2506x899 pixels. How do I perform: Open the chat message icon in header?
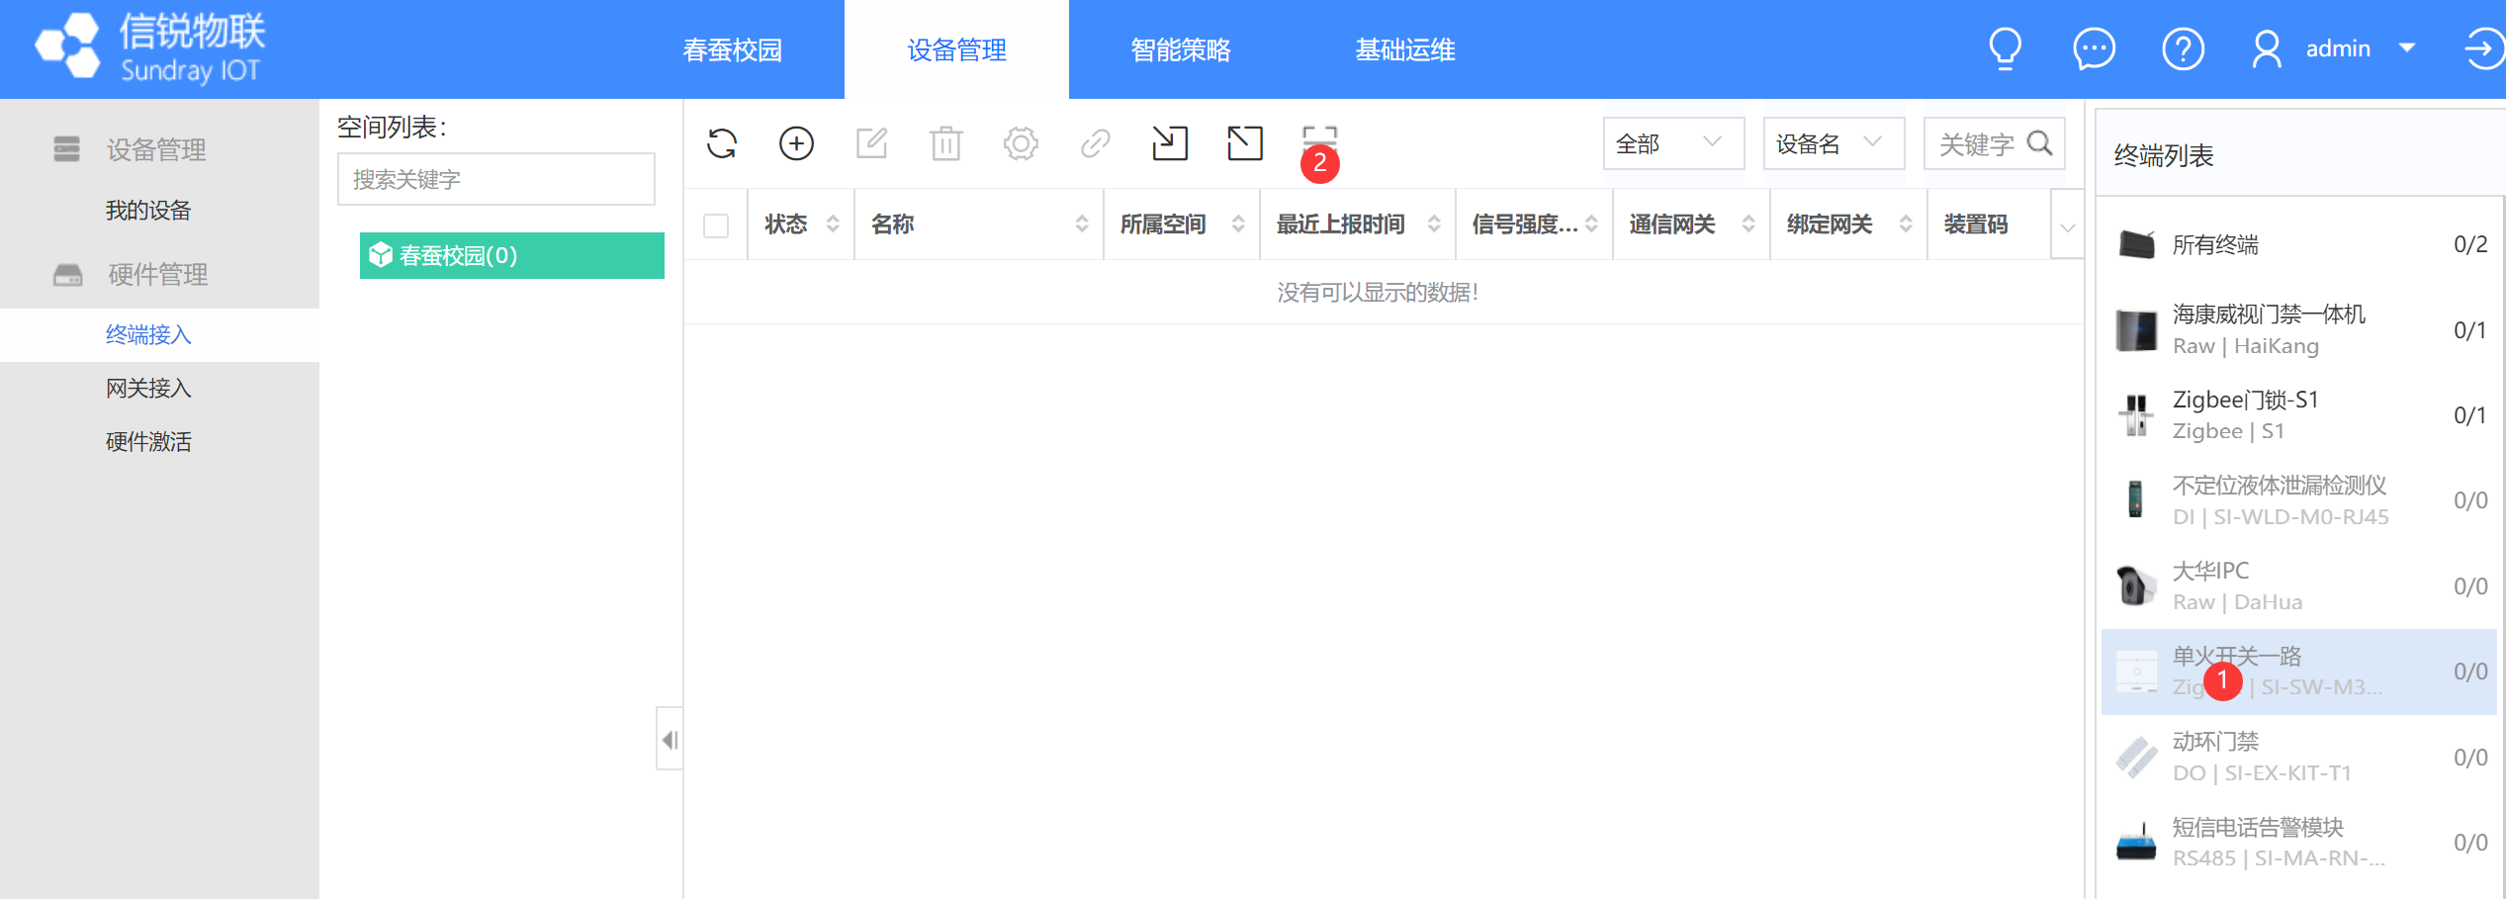point(2094,47)
